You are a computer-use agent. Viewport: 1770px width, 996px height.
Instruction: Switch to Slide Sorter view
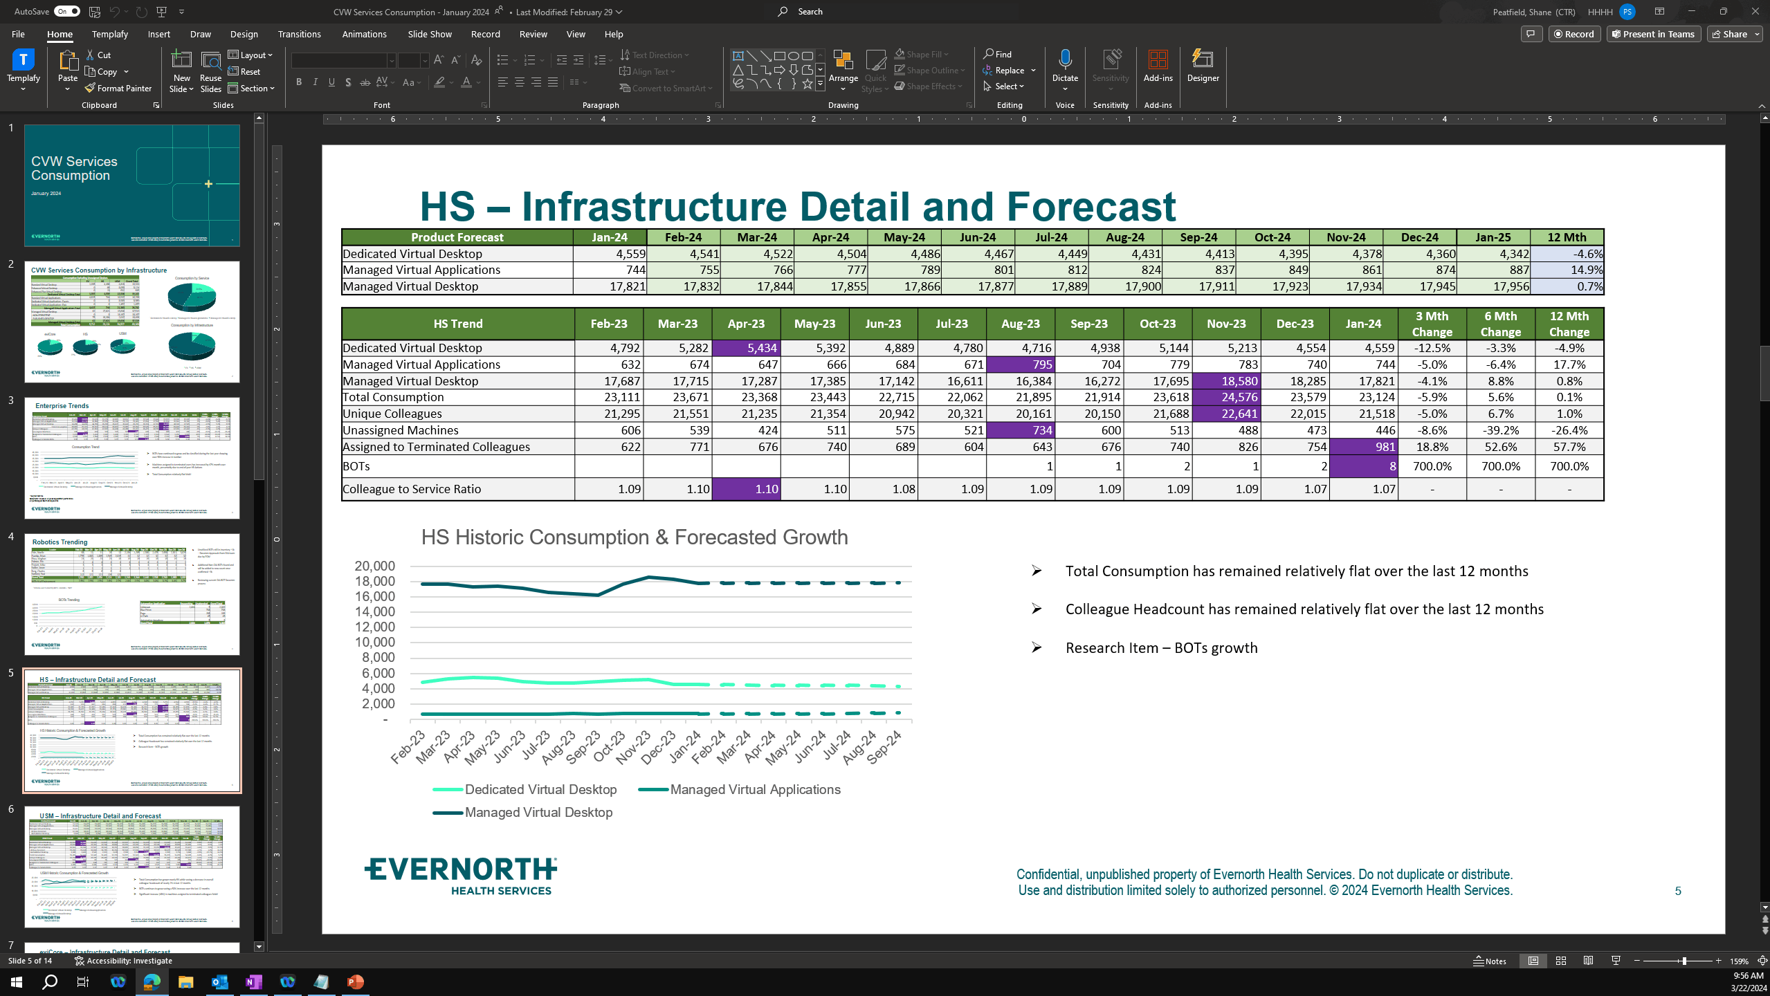pyautogui.click(x=1561, y=961)
